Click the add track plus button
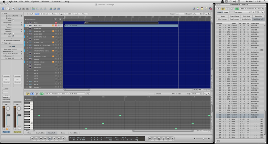 [55, 19]
